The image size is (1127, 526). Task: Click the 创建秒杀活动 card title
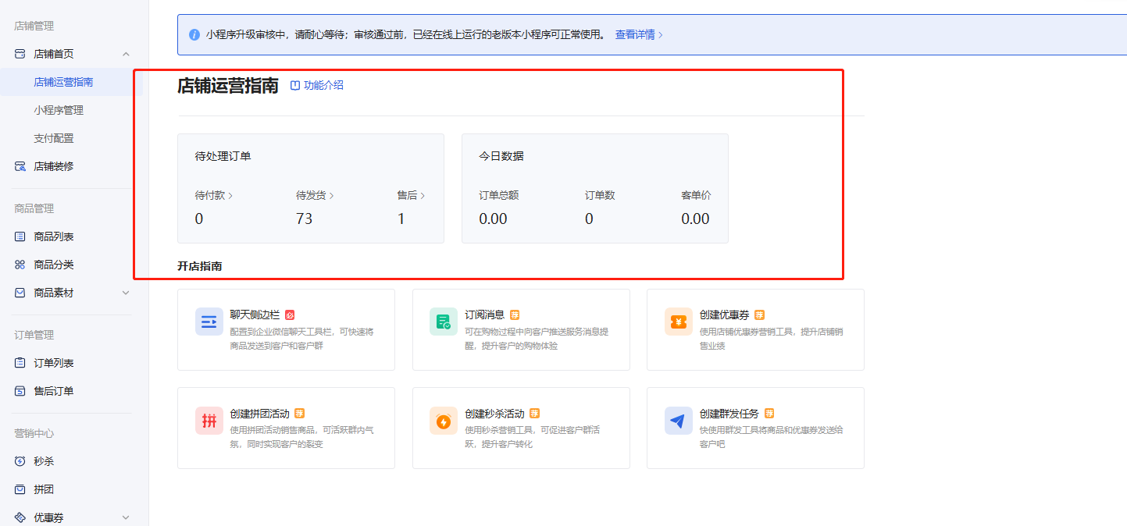point(494,414)
